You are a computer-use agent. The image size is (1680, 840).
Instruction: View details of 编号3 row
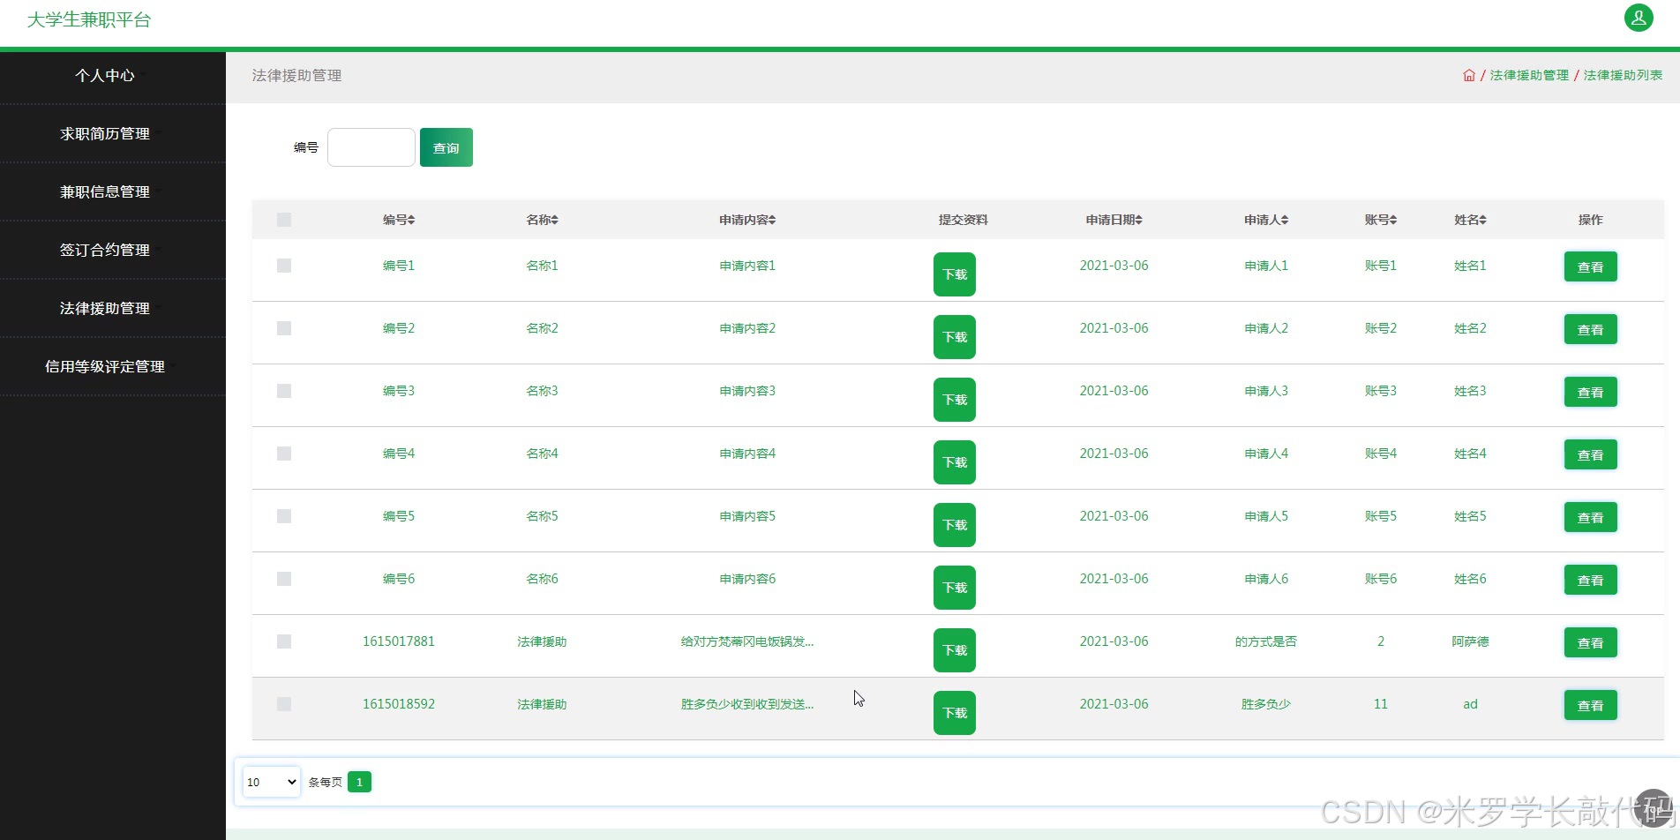pos(1591,392)
